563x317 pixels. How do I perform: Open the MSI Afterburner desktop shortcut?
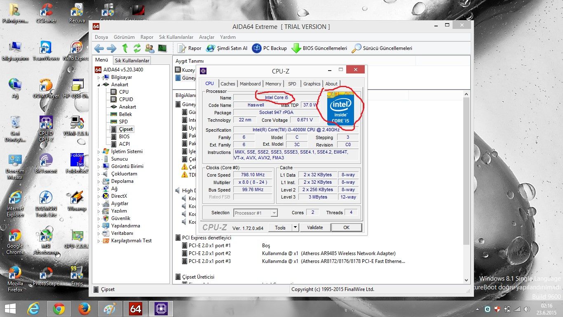pyautogui.click(x=46, y=241)
